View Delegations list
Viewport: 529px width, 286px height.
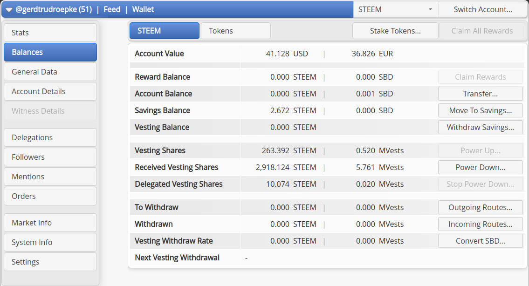[50, 137]
